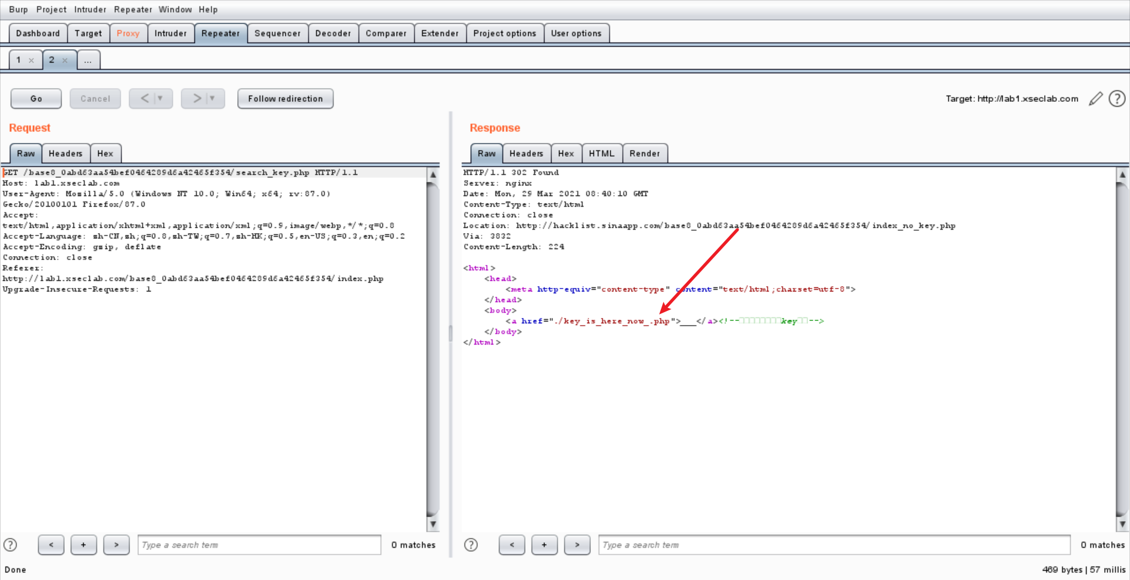Switch to Intruder tool tab
Screen dimensions: 1130x580
pos(171,33)
